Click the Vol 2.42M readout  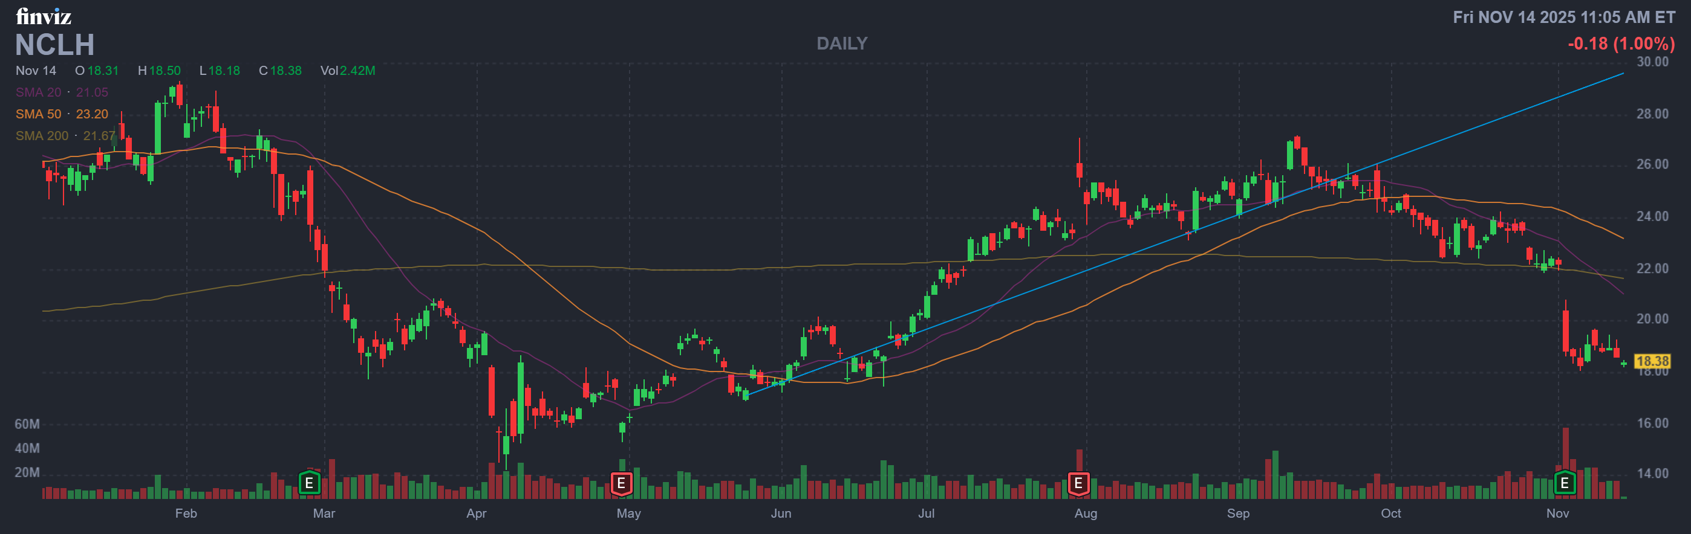[347, 71]
